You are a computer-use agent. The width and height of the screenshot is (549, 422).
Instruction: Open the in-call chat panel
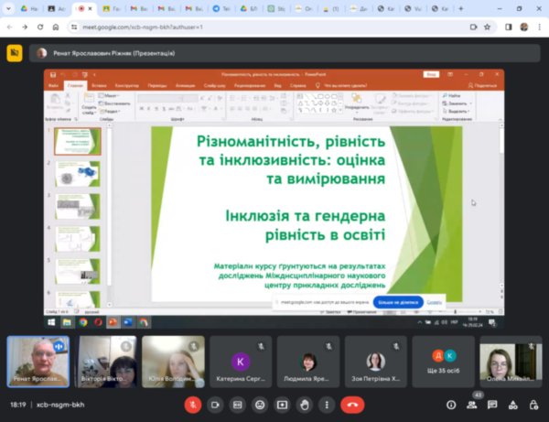coord(493,404)
